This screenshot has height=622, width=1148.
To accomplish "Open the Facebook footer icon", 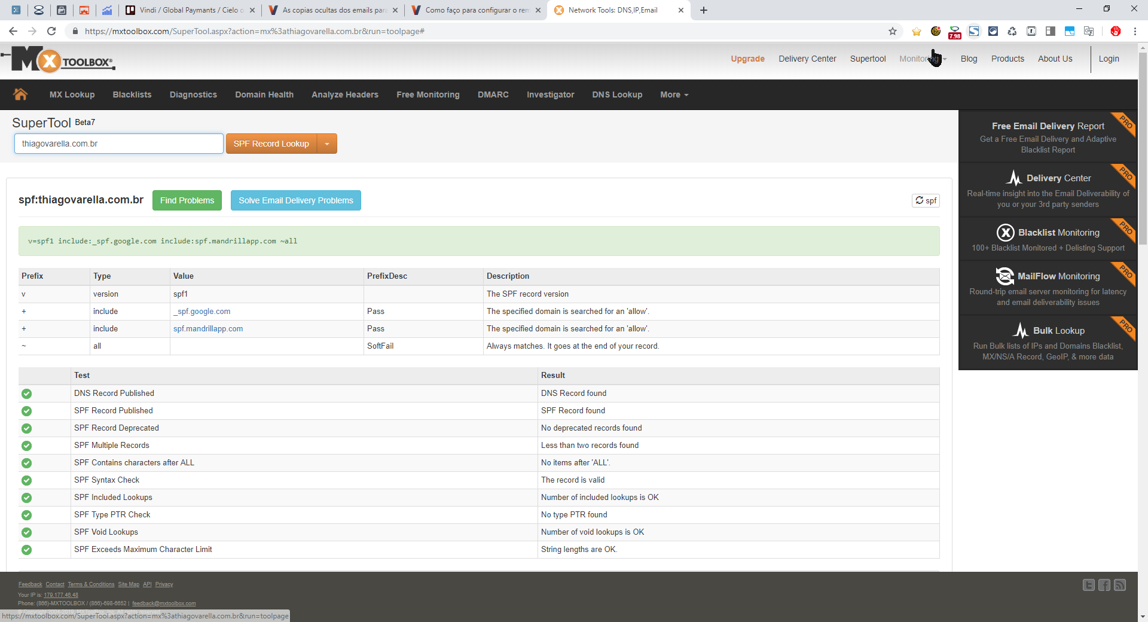I will coord(1104,585).
